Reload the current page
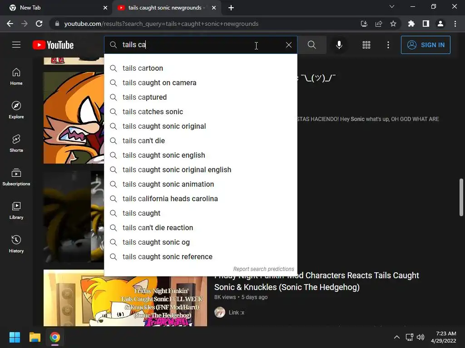This screenshot has height=348, width=465. (x=39, y=24)
